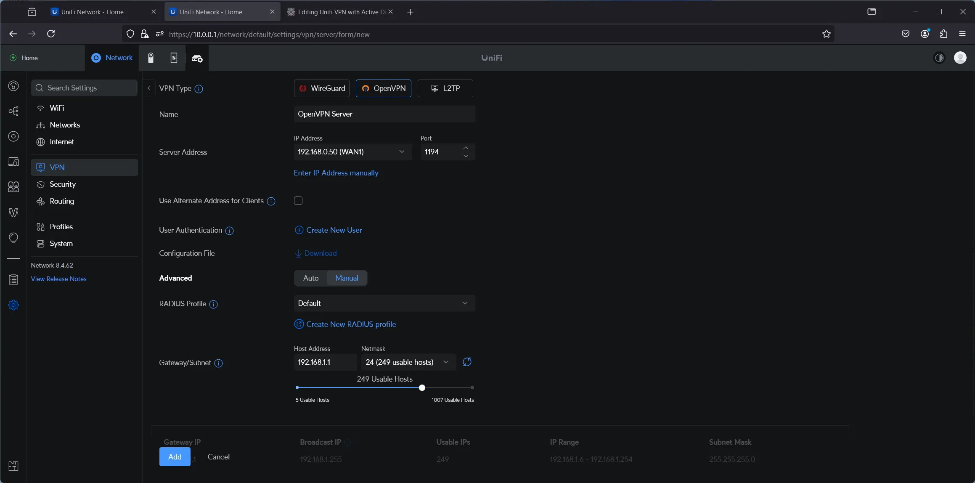This screenshot has width=975, height=483.
Task: Switch to the Network application tab
Action: (112, 58)
